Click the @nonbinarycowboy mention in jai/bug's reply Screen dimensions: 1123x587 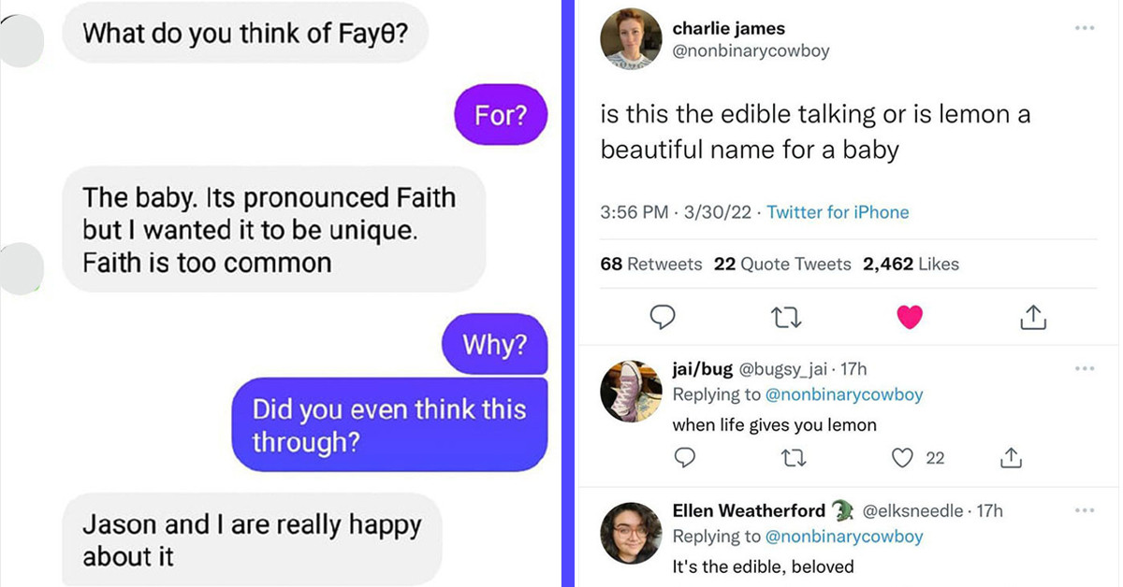[843, 394]
